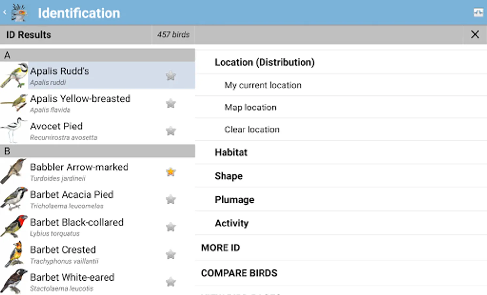Expand the Shape filter section
The width and height of the screenshot is (487, 295).
pos(228,176)
